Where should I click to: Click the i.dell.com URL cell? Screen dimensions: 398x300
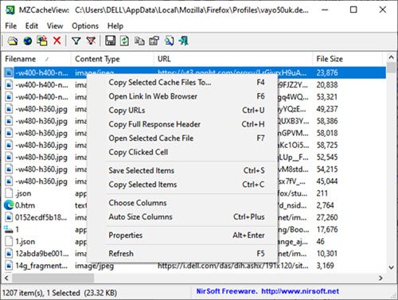click(x=233, y=266)
